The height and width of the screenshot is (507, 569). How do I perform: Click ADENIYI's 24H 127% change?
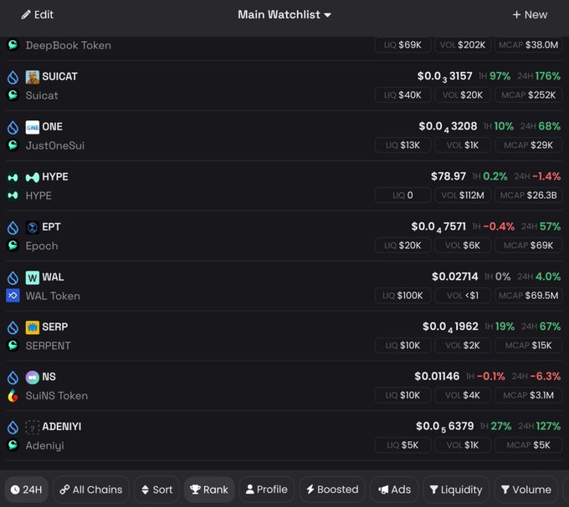tap(539, 426)
